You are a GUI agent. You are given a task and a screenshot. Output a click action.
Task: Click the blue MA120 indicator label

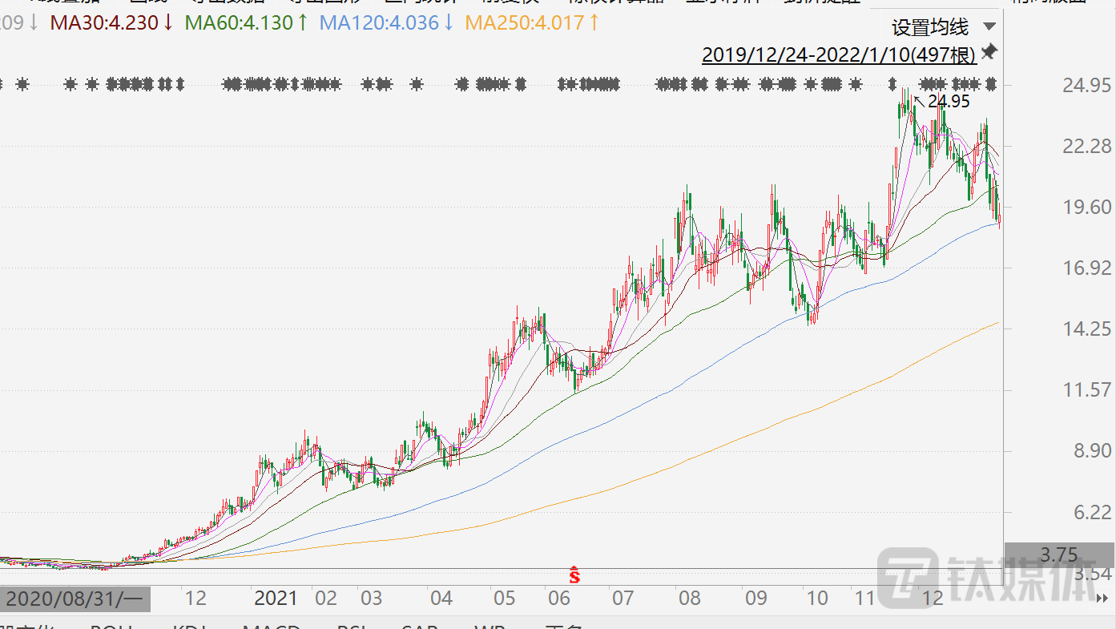pyautogui.click(x=386, y=22)
